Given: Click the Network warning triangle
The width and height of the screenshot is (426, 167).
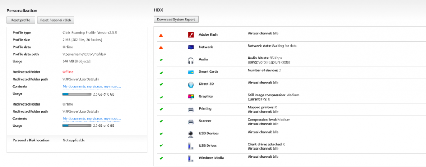Looking at the screenshot, I should tap(161, 47).
